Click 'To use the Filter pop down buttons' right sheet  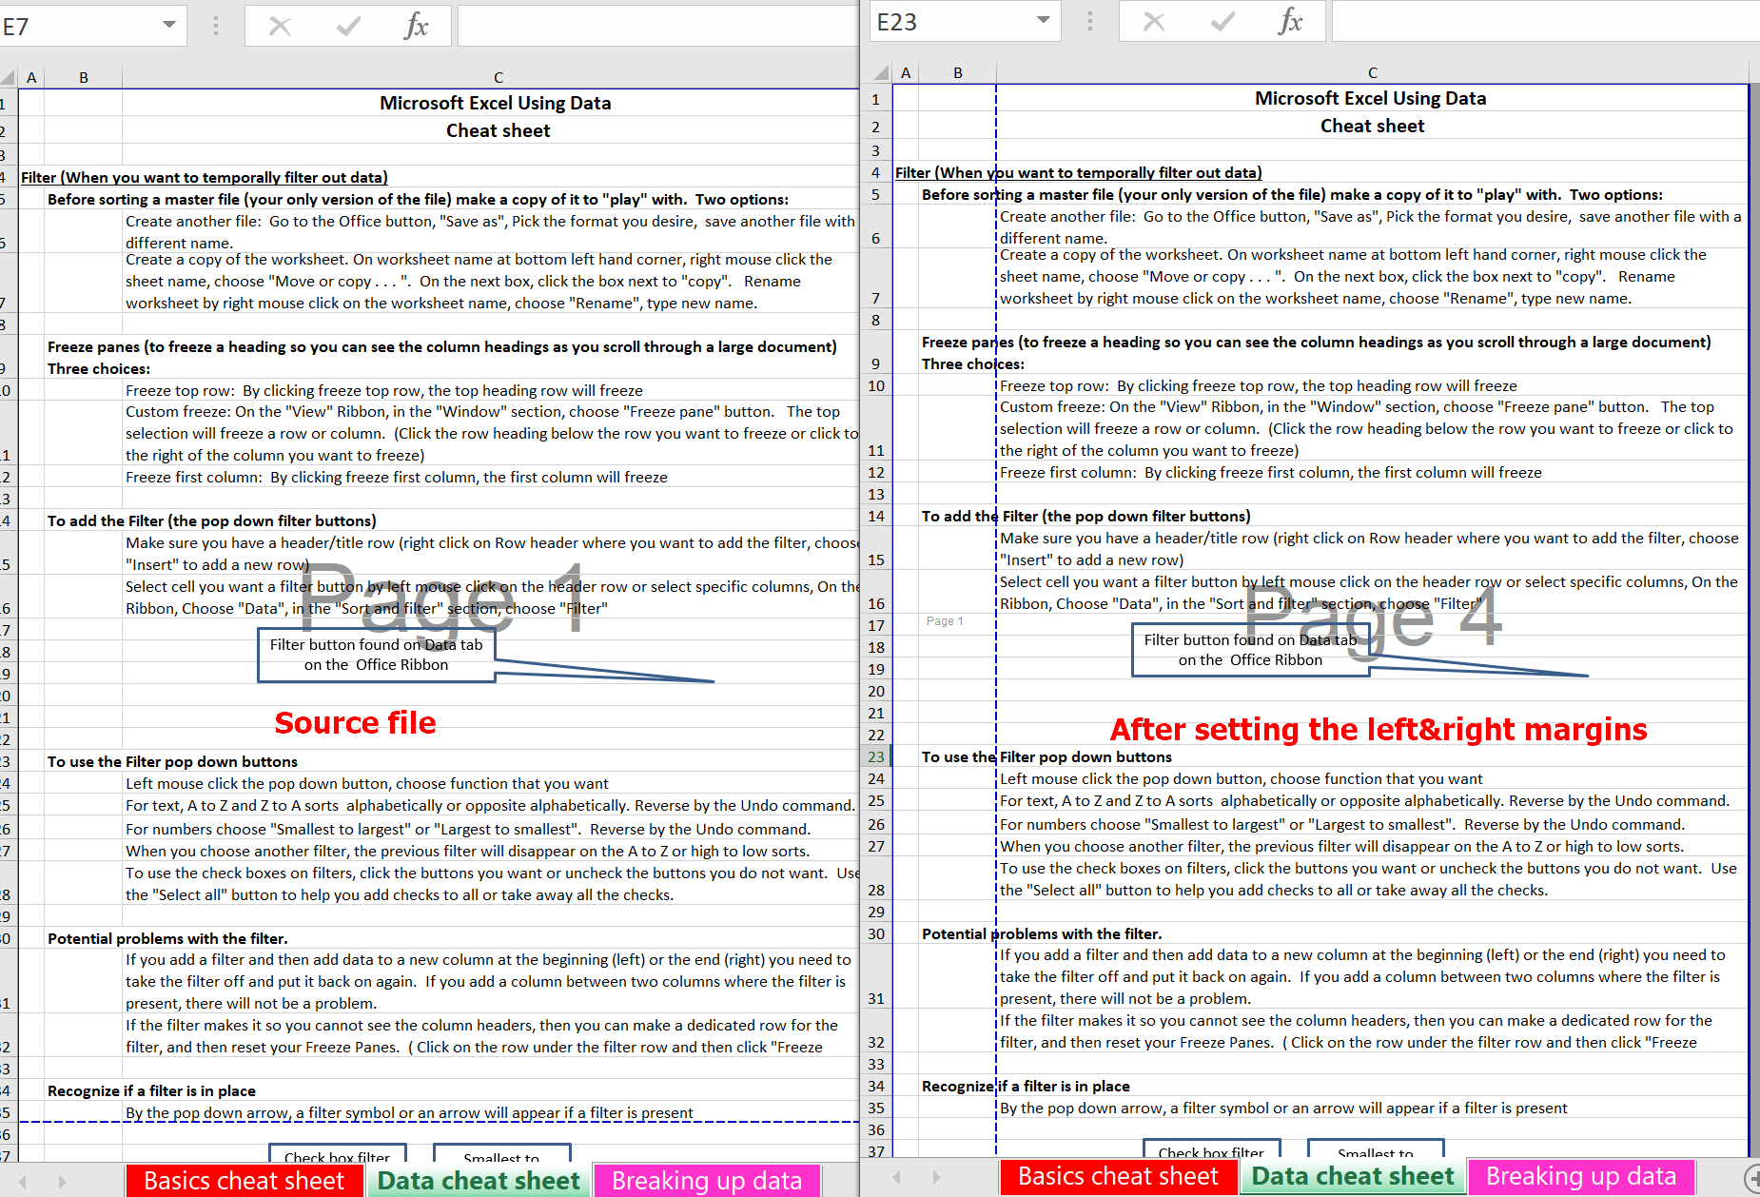[1046, 756]
